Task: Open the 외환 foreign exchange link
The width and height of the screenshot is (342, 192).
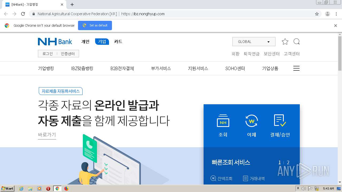Action: click(x=236, y=54)
